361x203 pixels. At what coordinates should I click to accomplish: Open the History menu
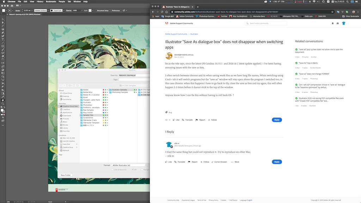pyautogui.click(x=40, y=1)
